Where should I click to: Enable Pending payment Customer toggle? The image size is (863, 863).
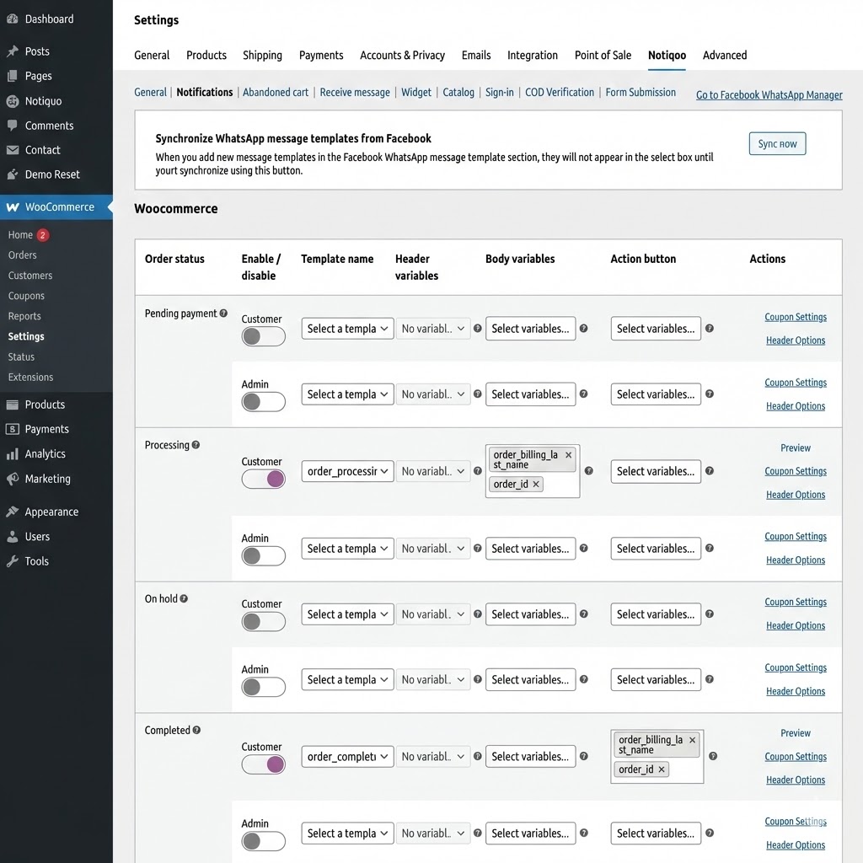pos(263,336)
